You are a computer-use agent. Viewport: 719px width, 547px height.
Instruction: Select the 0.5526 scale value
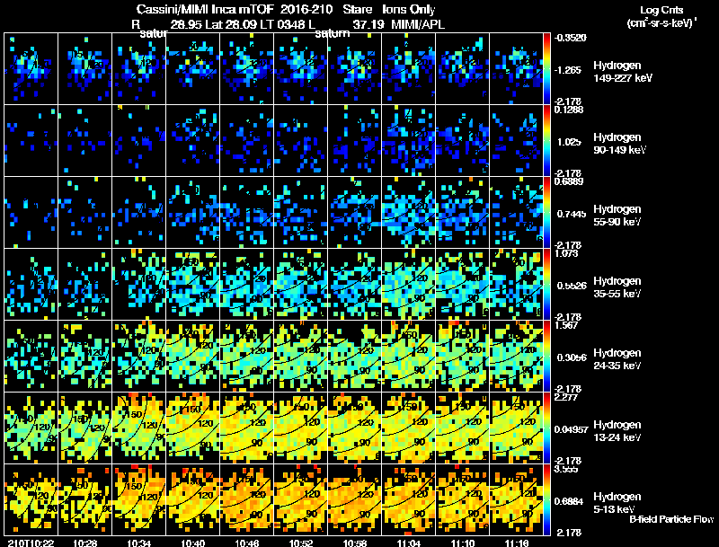click(x=572, y=286)
